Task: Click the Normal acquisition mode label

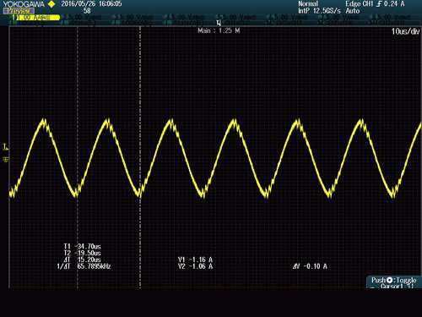Action: tap(308, 3)
